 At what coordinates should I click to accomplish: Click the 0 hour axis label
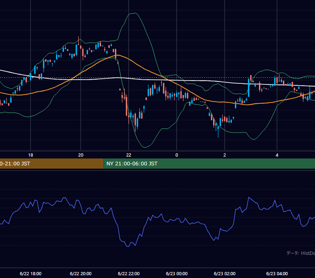coord(176,155)
